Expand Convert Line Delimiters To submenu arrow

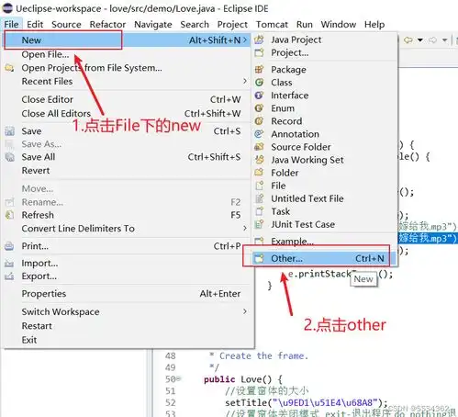coord(245,228)
